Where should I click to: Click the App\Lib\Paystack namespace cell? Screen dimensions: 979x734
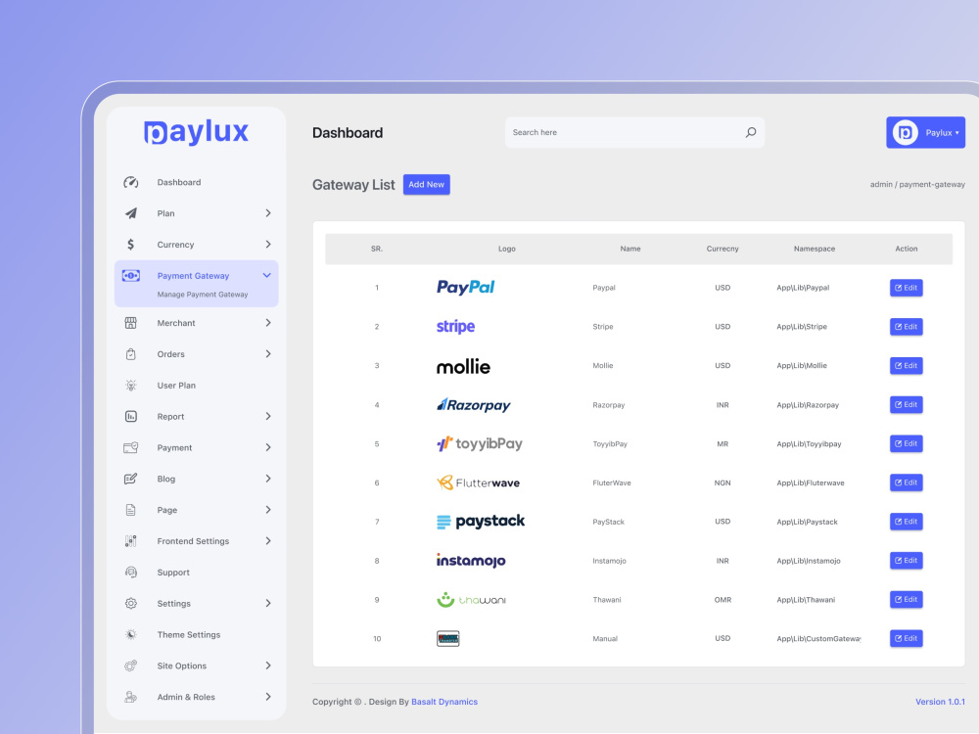click(807, 522)
